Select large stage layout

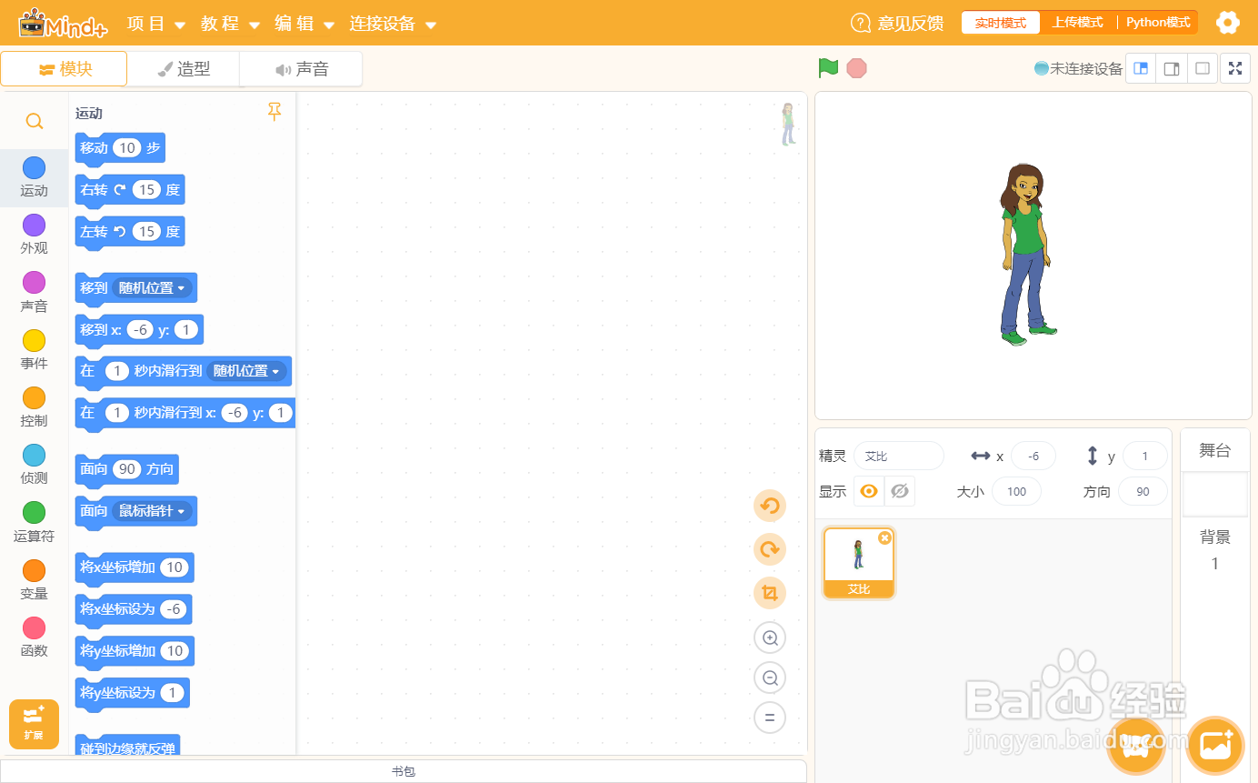[x=1172, y=68]
